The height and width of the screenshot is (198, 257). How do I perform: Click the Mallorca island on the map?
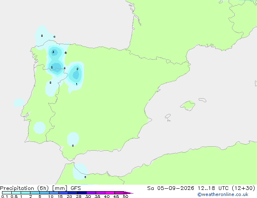[188, 105]
